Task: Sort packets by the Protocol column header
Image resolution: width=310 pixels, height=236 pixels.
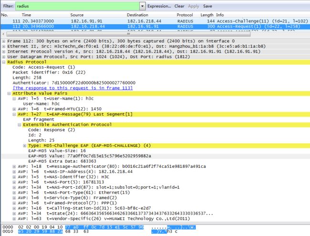Action: pyautogui.click(x=185, y=15)
